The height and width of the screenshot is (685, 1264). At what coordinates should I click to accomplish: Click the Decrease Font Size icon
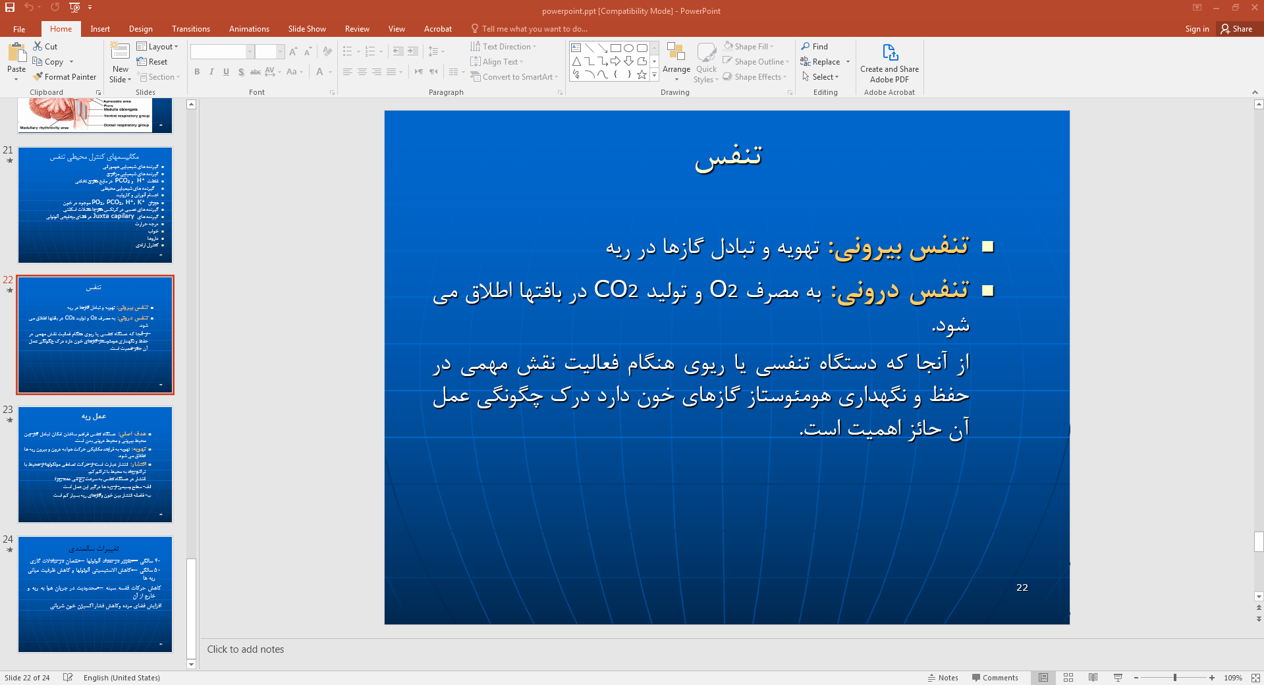point(308,51)
